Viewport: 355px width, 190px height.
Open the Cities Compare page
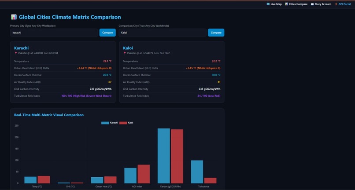tap(296, 4)
